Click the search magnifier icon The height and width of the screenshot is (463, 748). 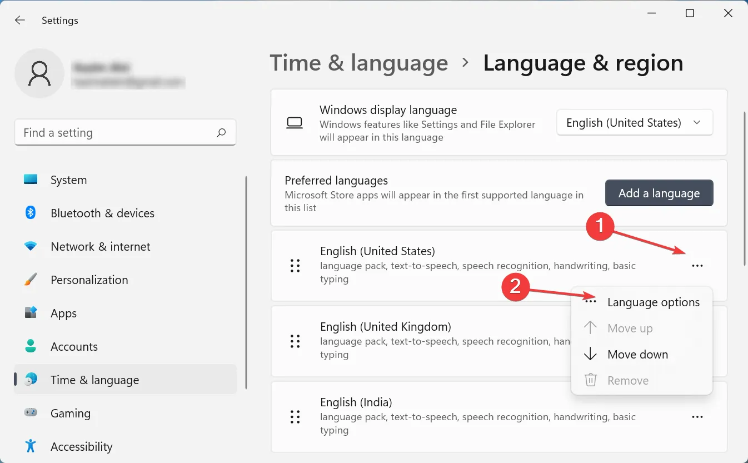point(221,133)
